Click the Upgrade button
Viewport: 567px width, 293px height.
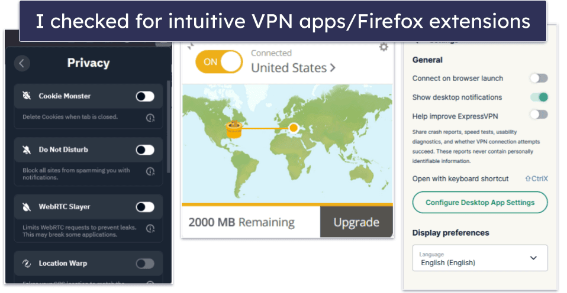356,222
